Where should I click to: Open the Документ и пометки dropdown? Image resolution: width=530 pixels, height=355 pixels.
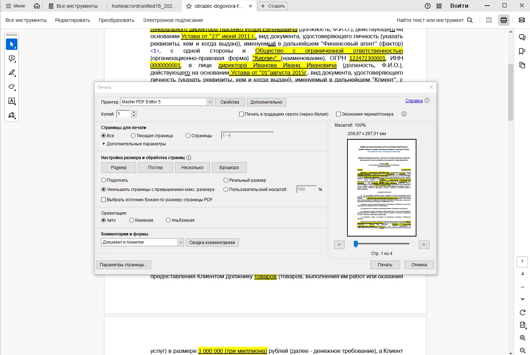[x=180, y=242]
